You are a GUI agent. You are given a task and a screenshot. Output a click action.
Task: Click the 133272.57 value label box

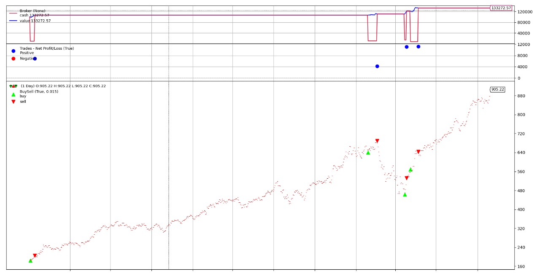click(501, 8)
